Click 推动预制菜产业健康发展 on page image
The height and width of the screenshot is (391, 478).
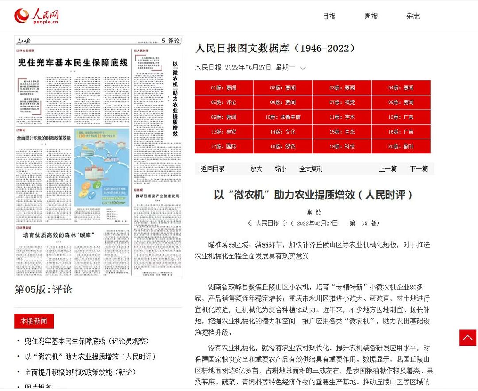pyautogui.click(x=158, y=195)
